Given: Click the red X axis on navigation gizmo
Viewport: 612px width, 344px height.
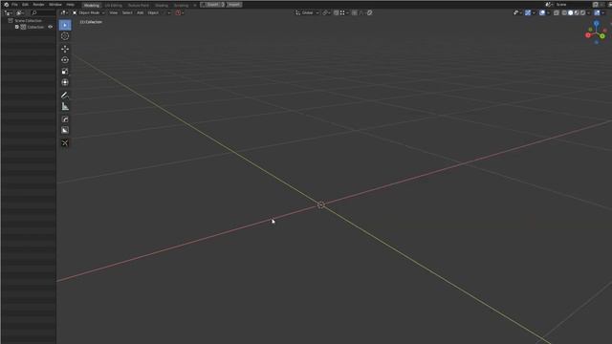Looking at the screenshot, I should coord(588,35).
